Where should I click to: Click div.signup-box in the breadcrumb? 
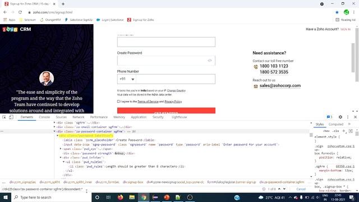coord(133,182)
